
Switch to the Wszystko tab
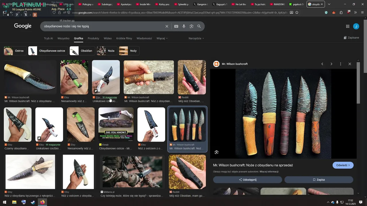[x=63, y=38]
